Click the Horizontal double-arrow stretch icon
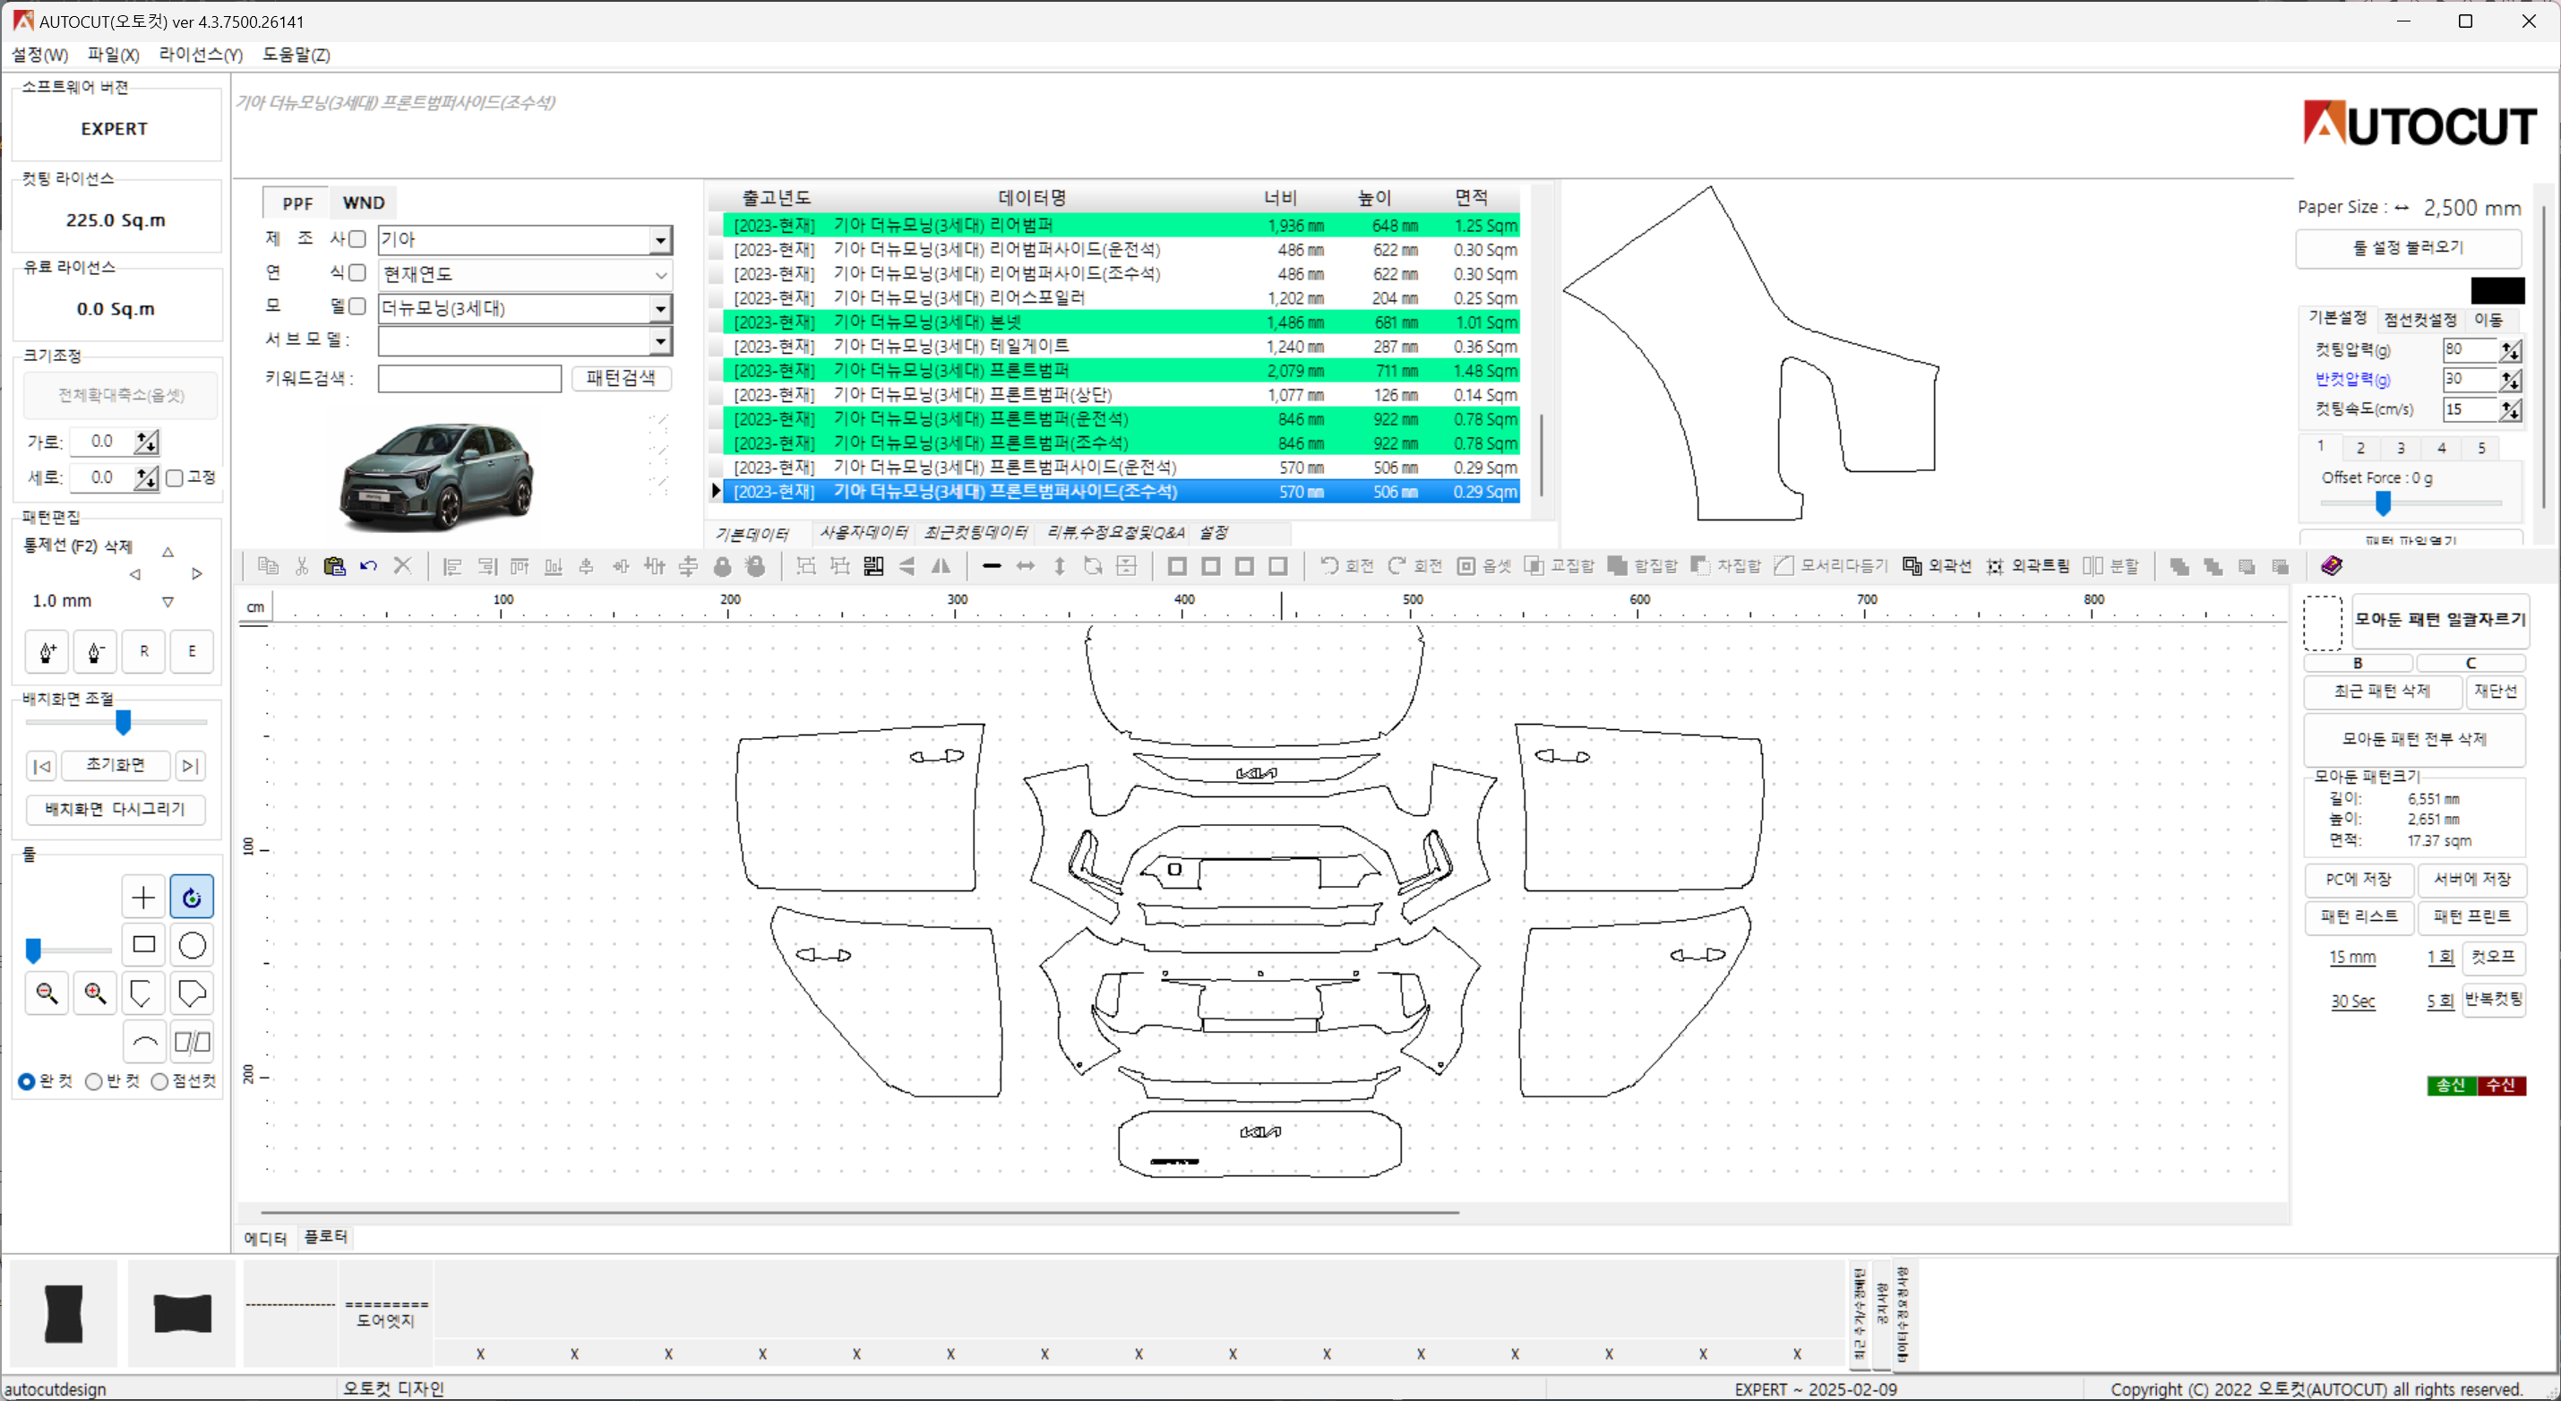The image size is (2561, 1401). pos(1025,566)
